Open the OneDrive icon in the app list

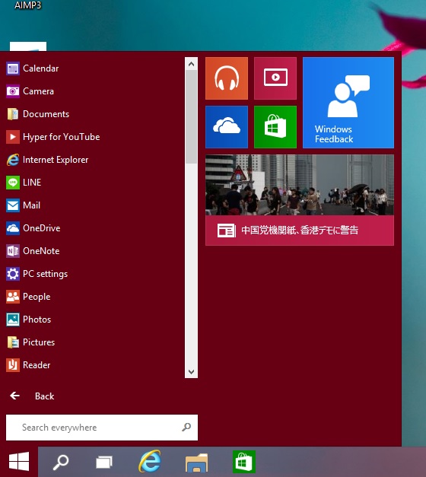[x=13, y=228]
